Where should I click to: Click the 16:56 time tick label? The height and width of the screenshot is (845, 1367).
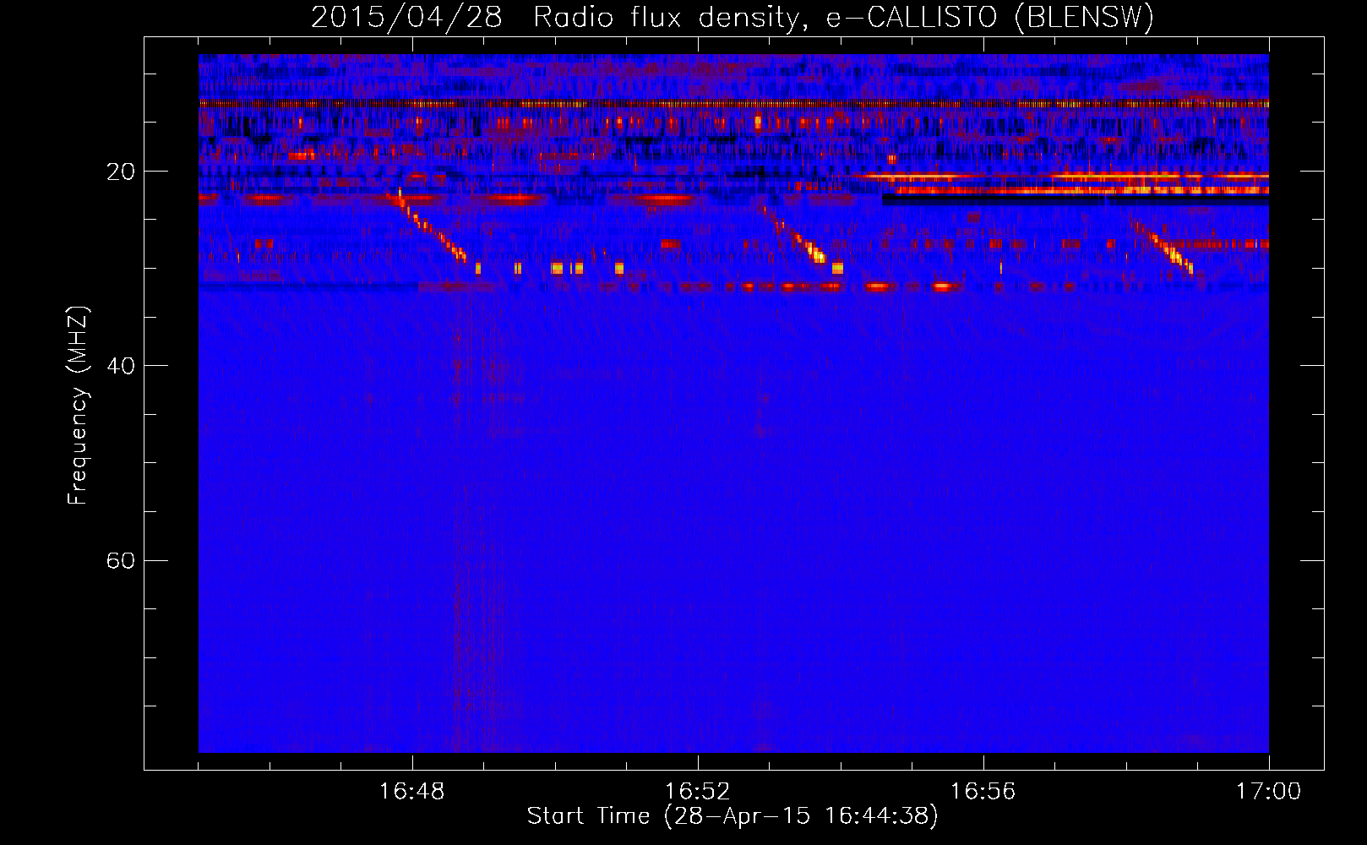(x=983, y=792)
